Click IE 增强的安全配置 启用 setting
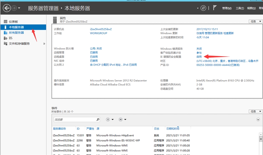Screen dimensions: 263x155 (x=199, y=57)
